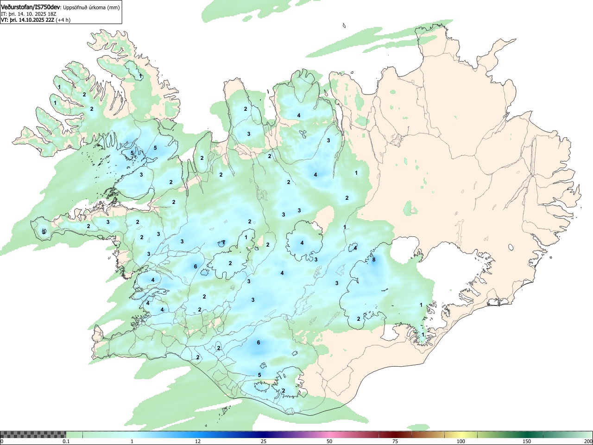Click the 200 label on the color scale
The height and width of the screenshot is (445, 593).
588,441
